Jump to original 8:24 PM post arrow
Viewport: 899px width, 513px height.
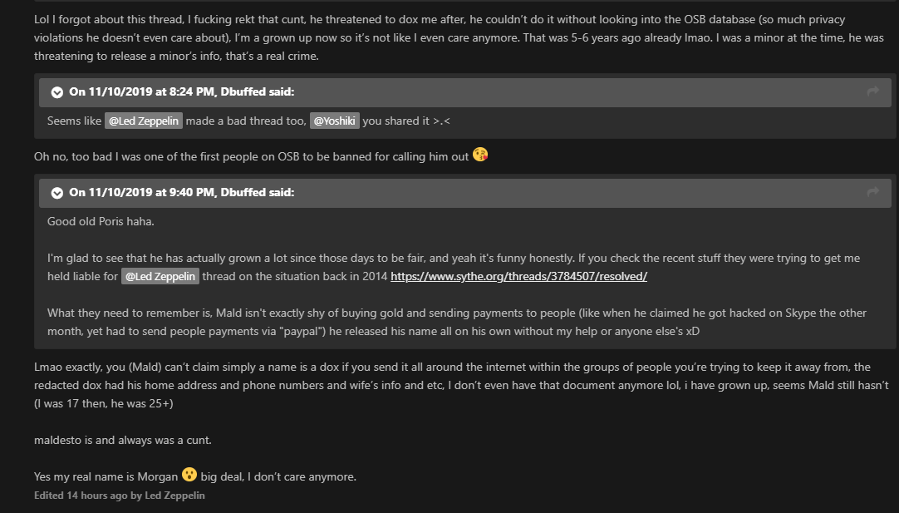pos(872,91)
